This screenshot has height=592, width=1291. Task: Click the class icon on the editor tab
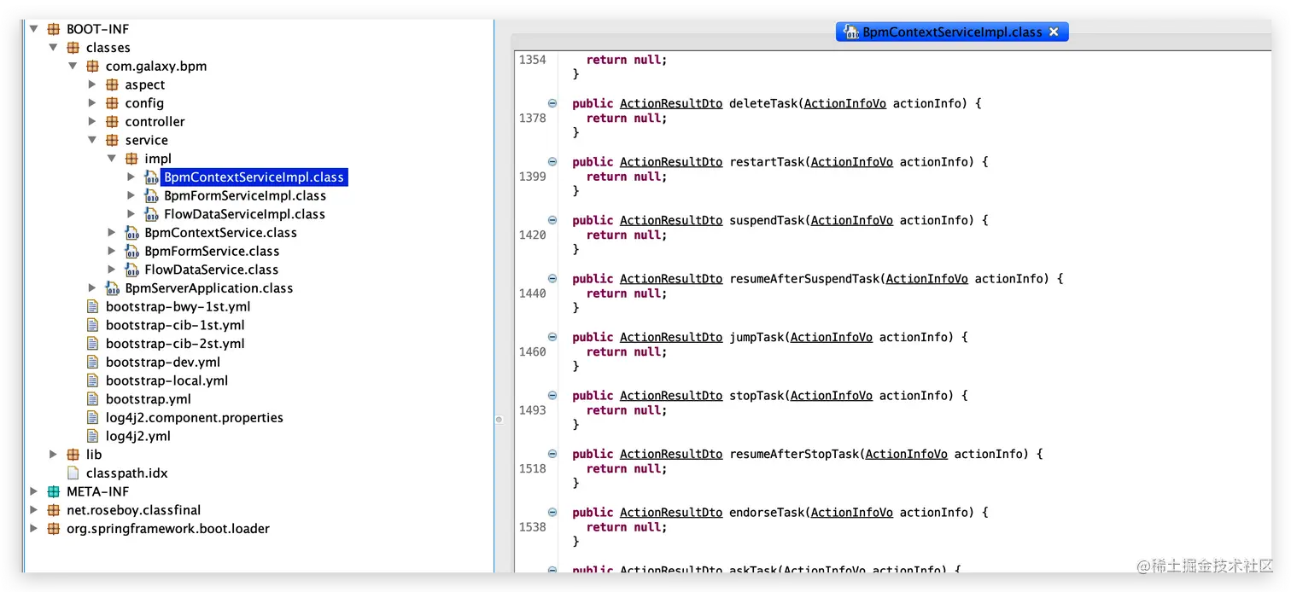(x=850, y=32)
